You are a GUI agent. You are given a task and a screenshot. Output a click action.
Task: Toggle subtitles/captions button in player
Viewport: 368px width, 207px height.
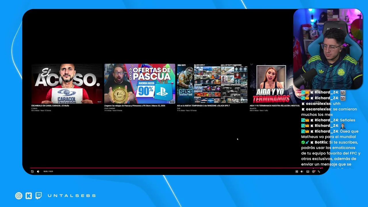(308, 171)
